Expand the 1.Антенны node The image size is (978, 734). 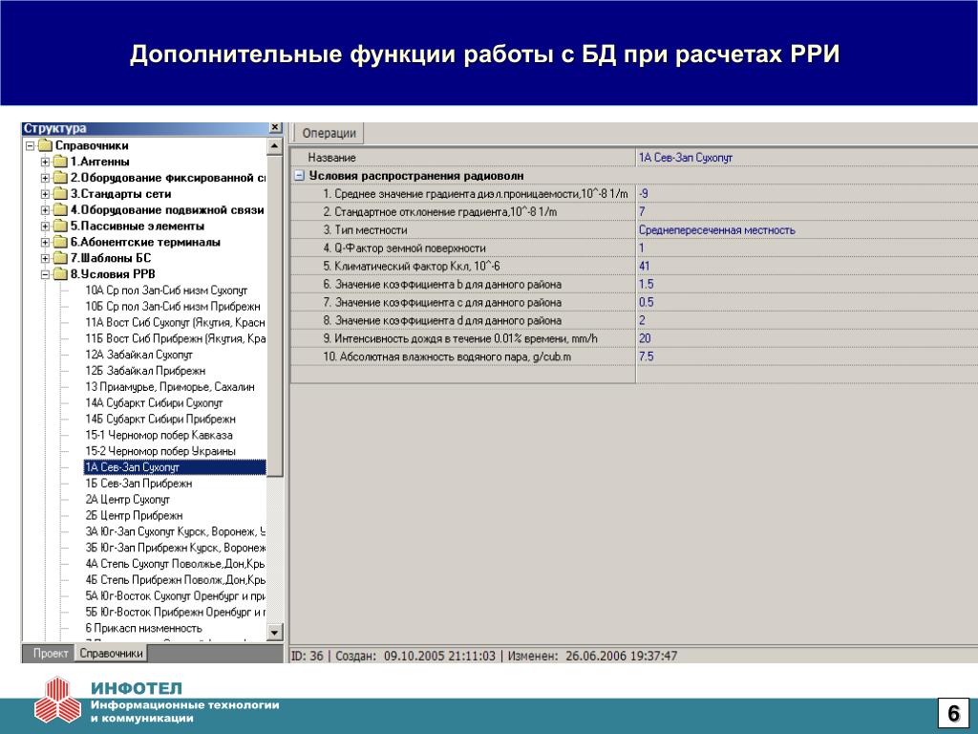[45, 162]
